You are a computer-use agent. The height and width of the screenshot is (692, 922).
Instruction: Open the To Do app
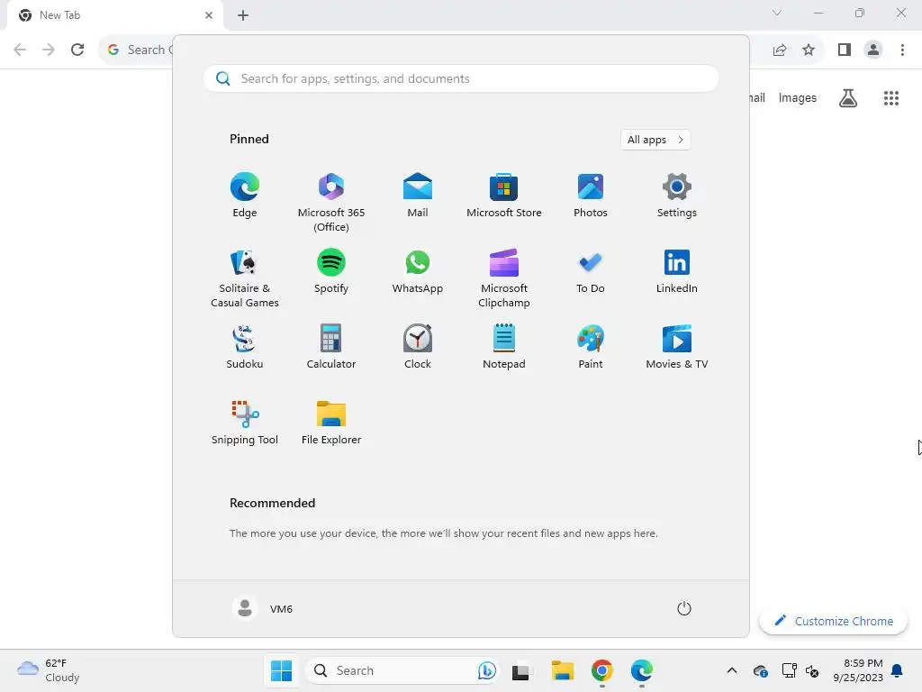(x=591, y=271)
